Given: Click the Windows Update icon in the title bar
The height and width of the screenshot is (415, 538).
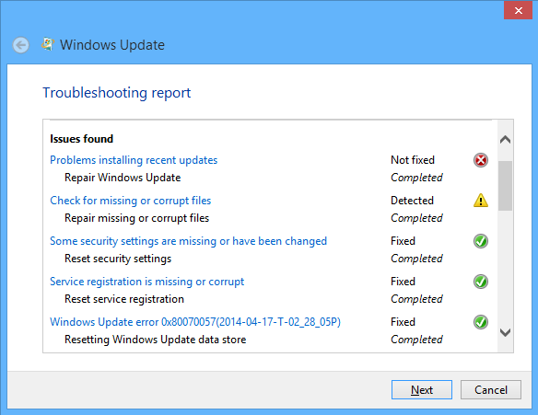Looking at the screenshot, I should (48, 44).
